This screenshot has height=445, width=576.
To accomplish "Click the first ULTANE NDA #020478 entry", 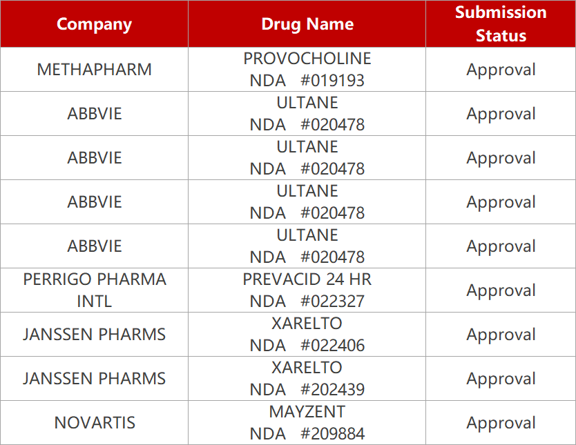I will coord(307,114).
